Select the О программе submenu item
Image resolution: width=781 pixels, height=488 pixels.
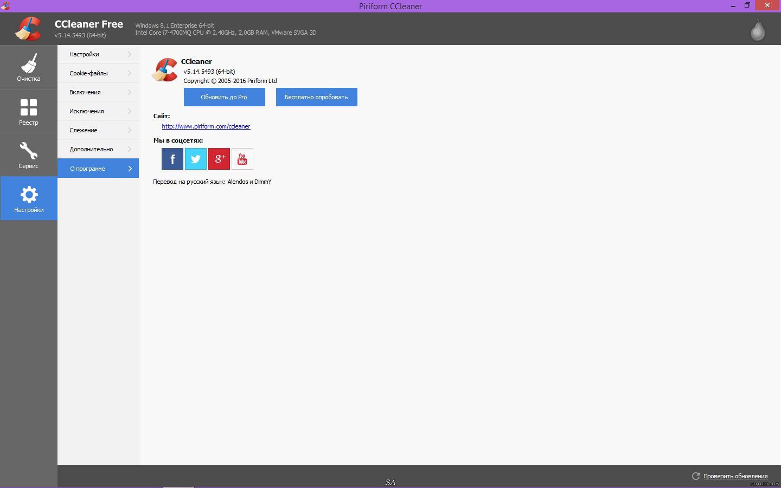pos(98,169)
